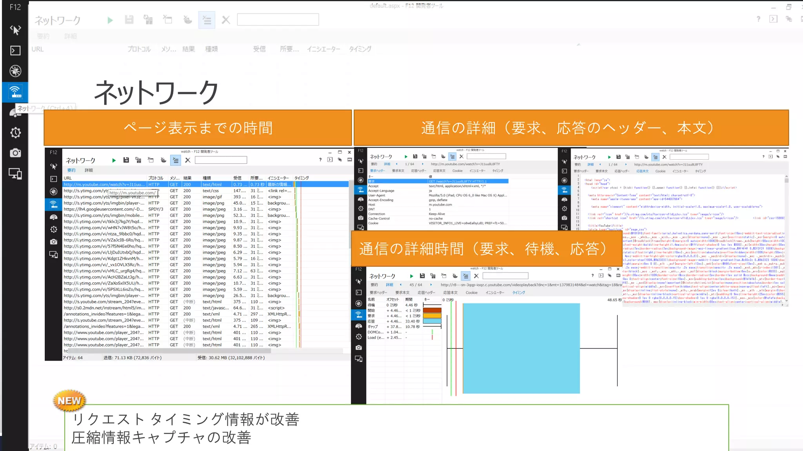This screenshot has width=803, height=451.
Task: Toggle highlighted clear-on-navigate button in request-list screenshot
Action: pos(175,160)
